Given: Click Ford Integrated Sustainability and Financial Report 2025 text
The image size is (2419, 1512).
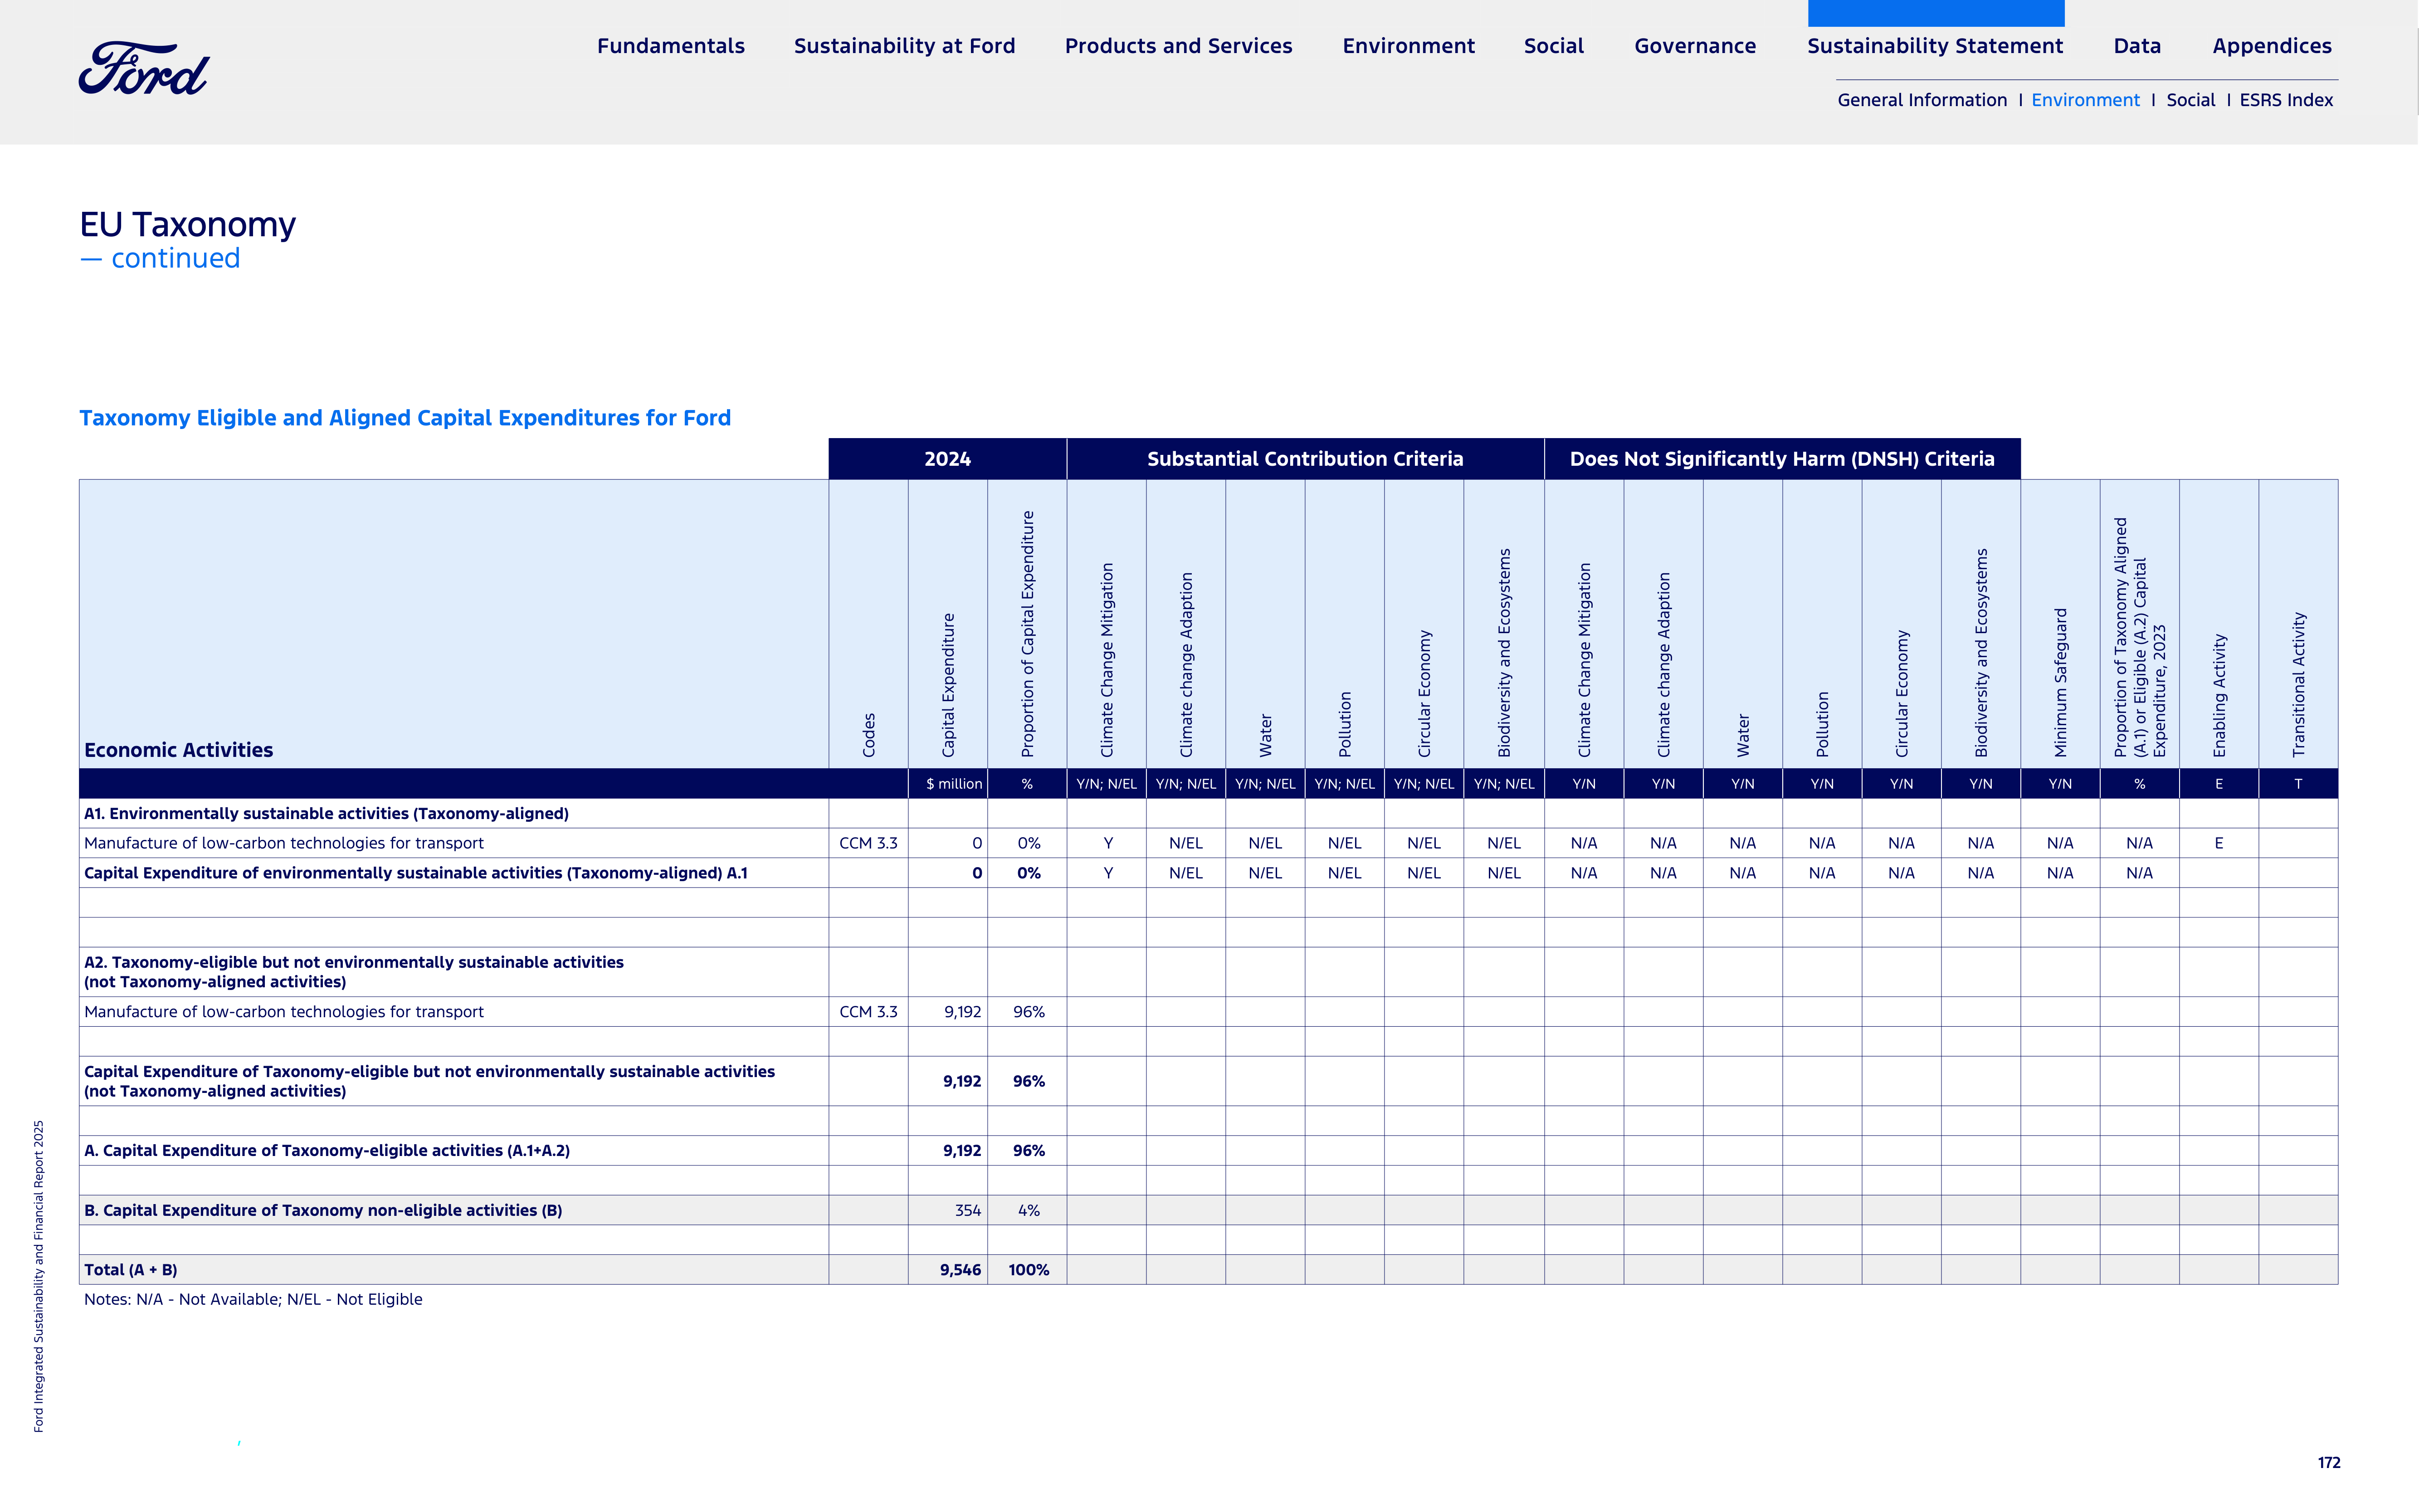Looking at the screenshot, I should 39,1276.
